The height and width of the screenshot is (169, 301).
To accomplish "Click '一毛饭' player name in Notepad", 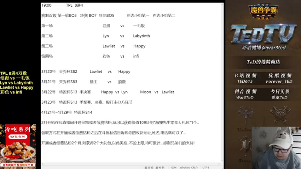I will [x=139, y=26].
